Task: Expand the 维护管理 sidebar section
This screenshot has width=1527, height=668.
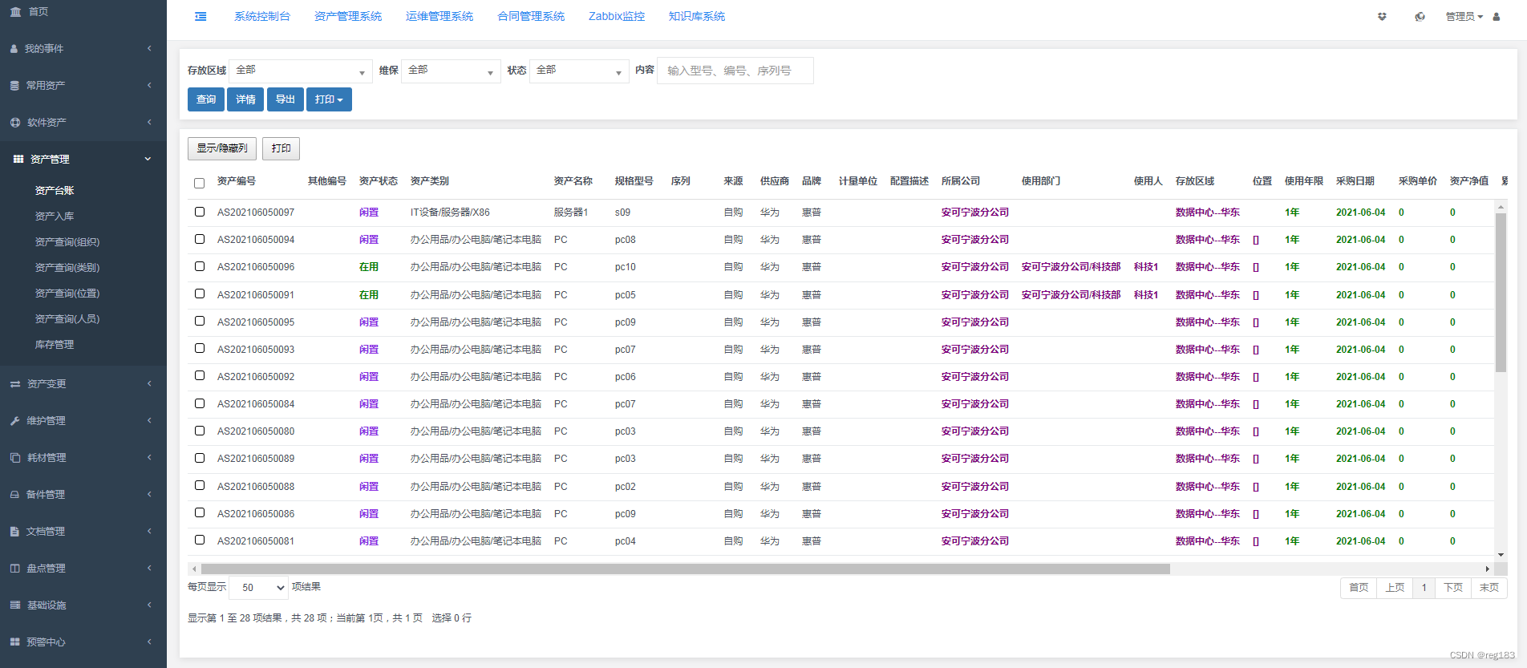Action: click(x=83, y=421)
